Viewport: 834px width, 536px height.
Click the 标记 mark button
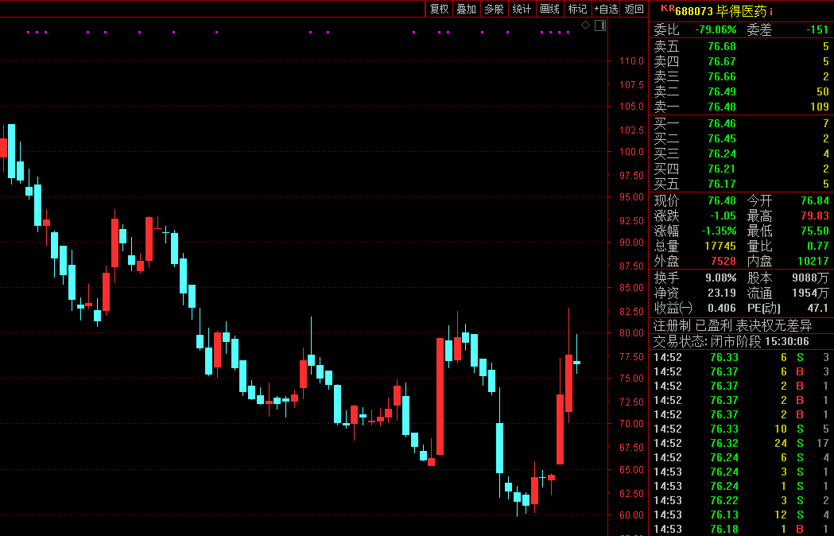[577, 9]
